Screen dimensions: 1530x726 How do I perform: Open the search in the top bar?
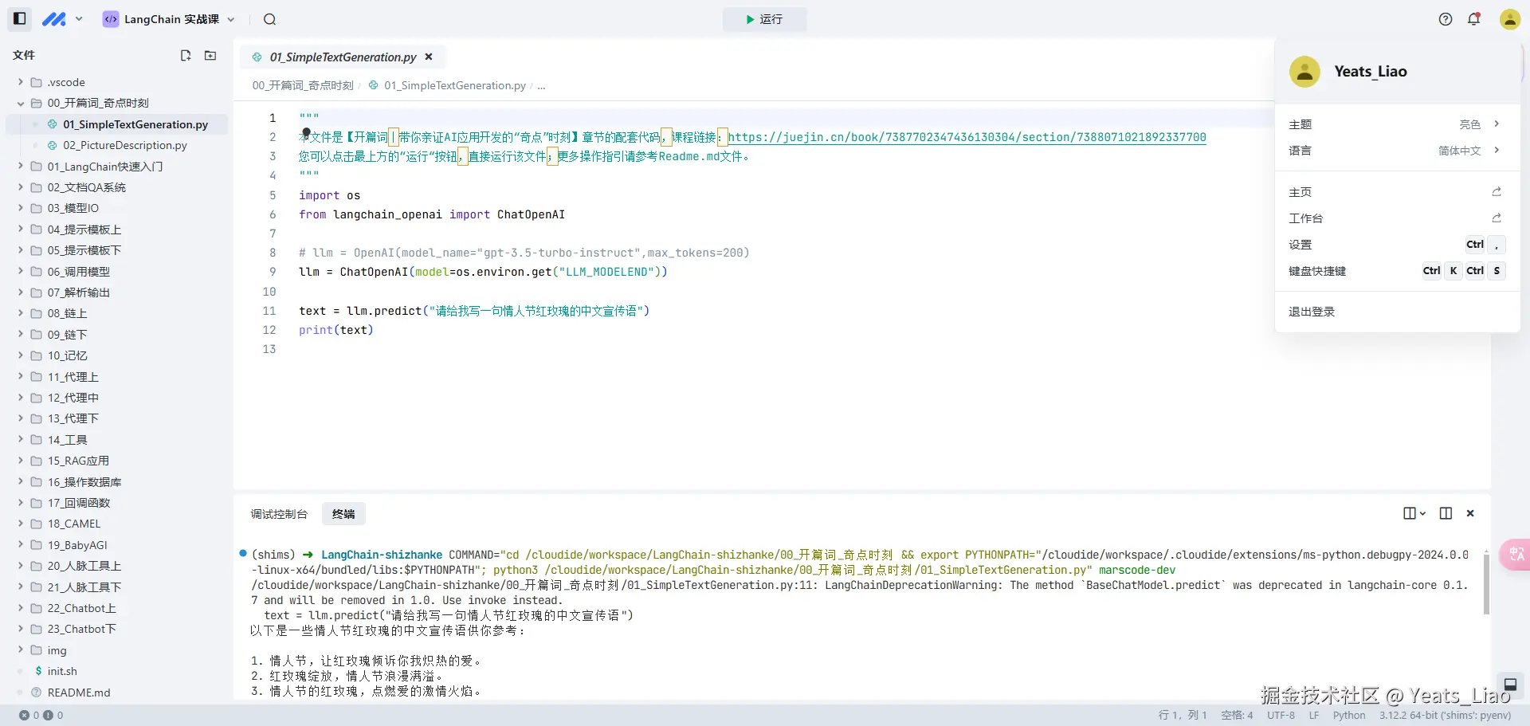[269, 19]
